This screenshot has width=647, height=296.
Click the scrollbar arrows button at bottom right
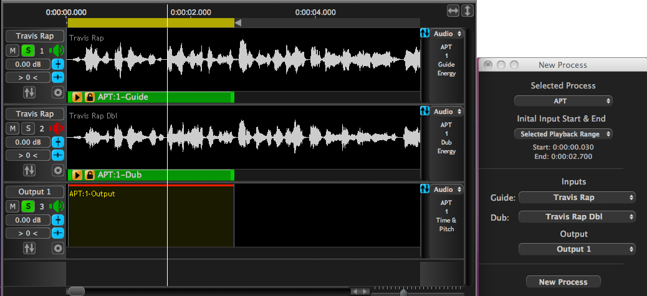(360, 292)
